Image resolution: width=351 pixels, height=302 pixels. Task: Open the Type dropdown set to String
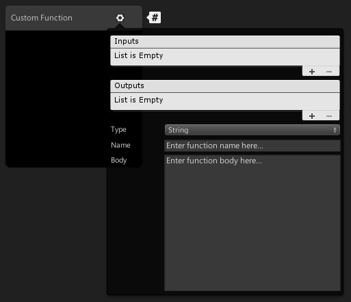(252, 130)
